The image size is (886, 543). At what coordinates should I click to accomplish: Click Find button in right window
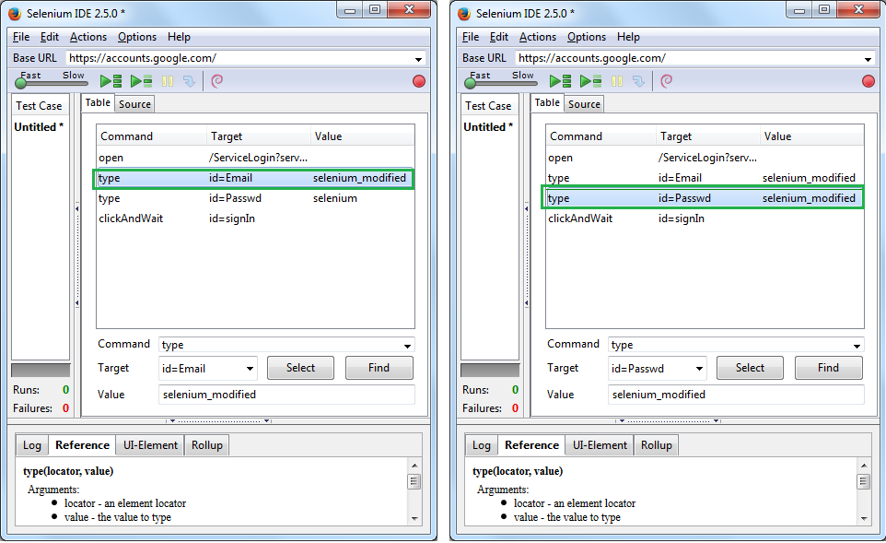[x=828, y=368]
